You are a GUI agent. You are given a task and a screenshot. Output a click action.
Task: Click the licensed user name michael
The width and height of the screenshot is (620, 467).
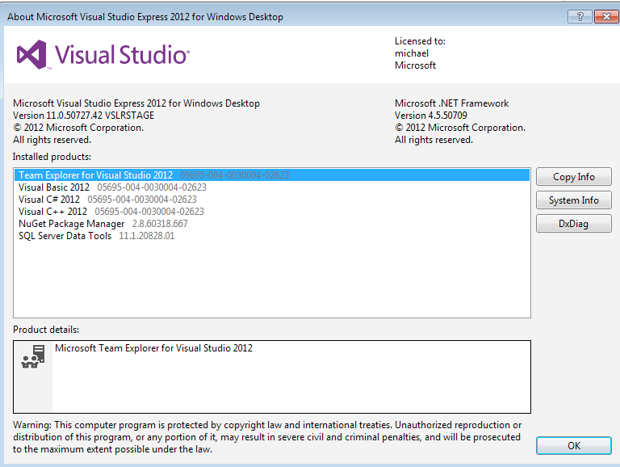[x=412, y=53]
